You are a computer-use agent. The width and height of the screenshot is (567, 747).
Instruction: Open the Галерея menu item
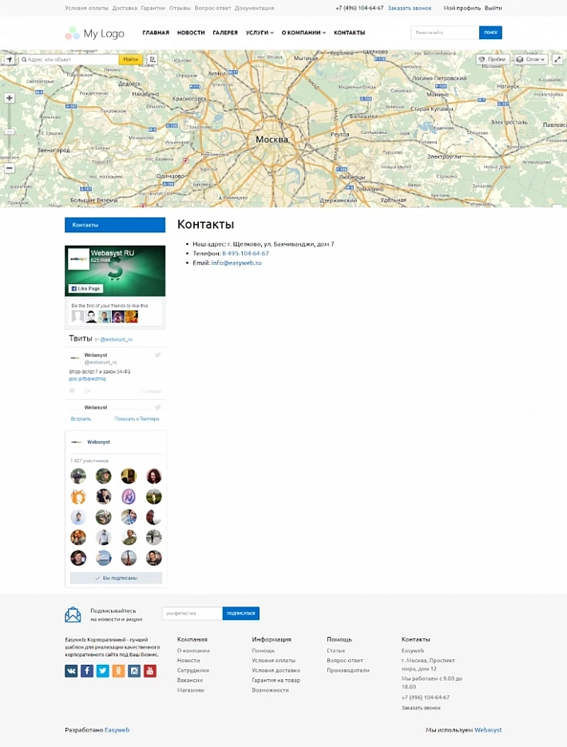(x=225, y=33)
